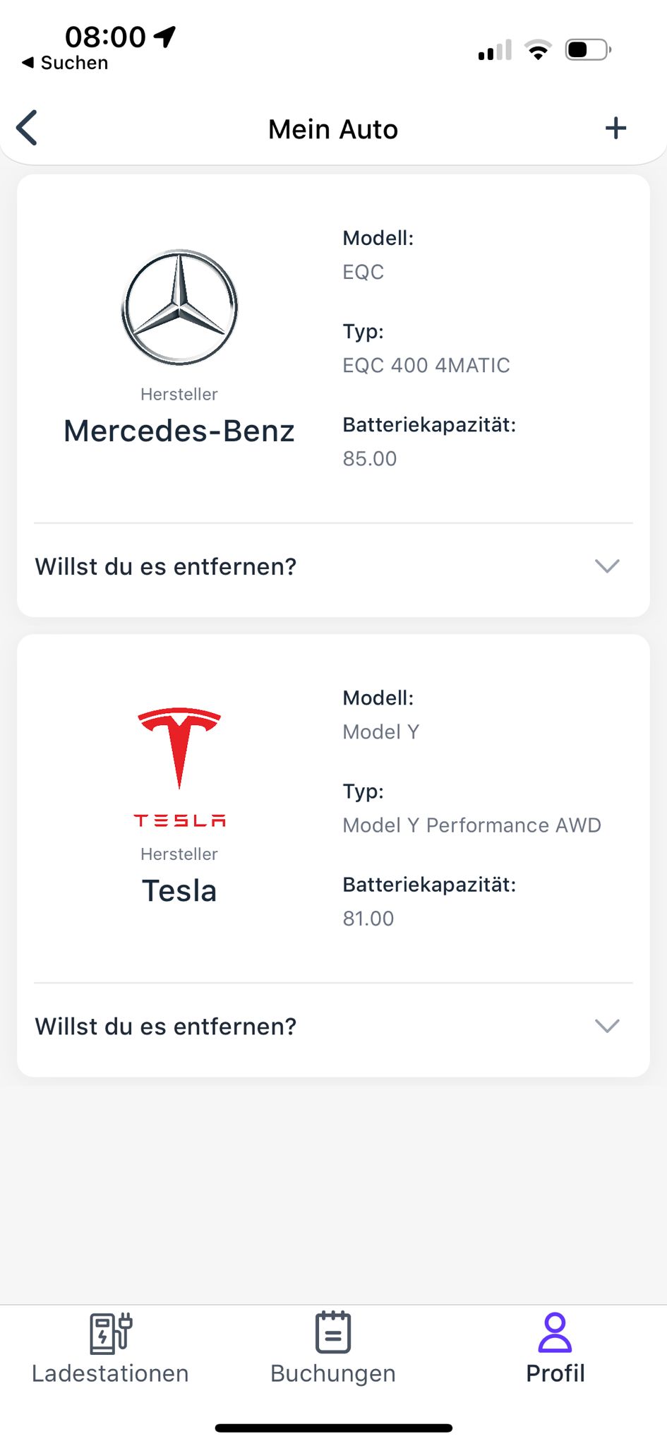This screenshot has width=667, height=1446.
Task: Tap the Mercedes-Benz star logo
Action: point(179,307)
